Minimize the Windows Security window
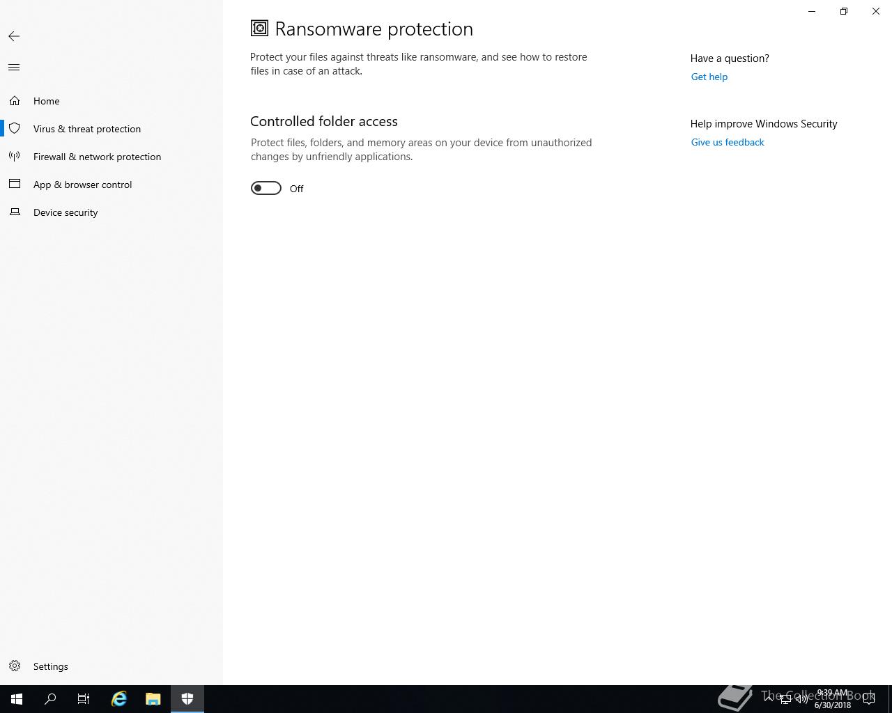 click(x=812, y=11)
